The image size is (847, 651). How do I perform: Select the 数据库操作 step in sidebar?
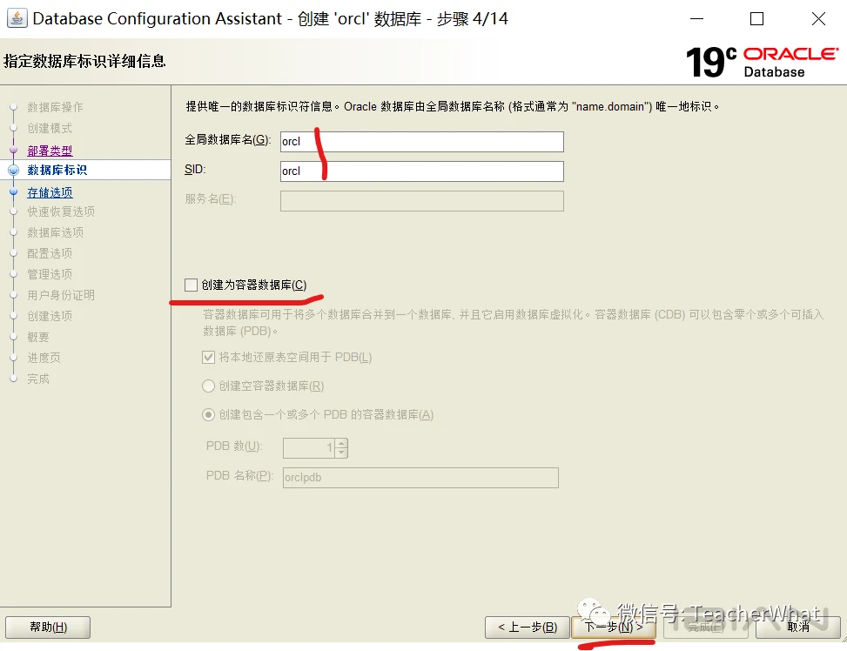[55, 107]
